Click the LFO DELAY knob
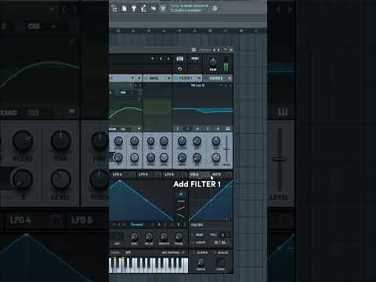The image size is (376, 282). pos(149,237)
